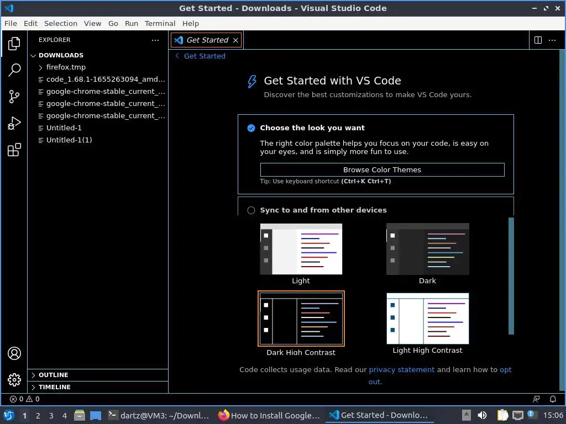The image size is (566, 424).
Task: Switch to virtual desktop 4
Action: point(65,416)
